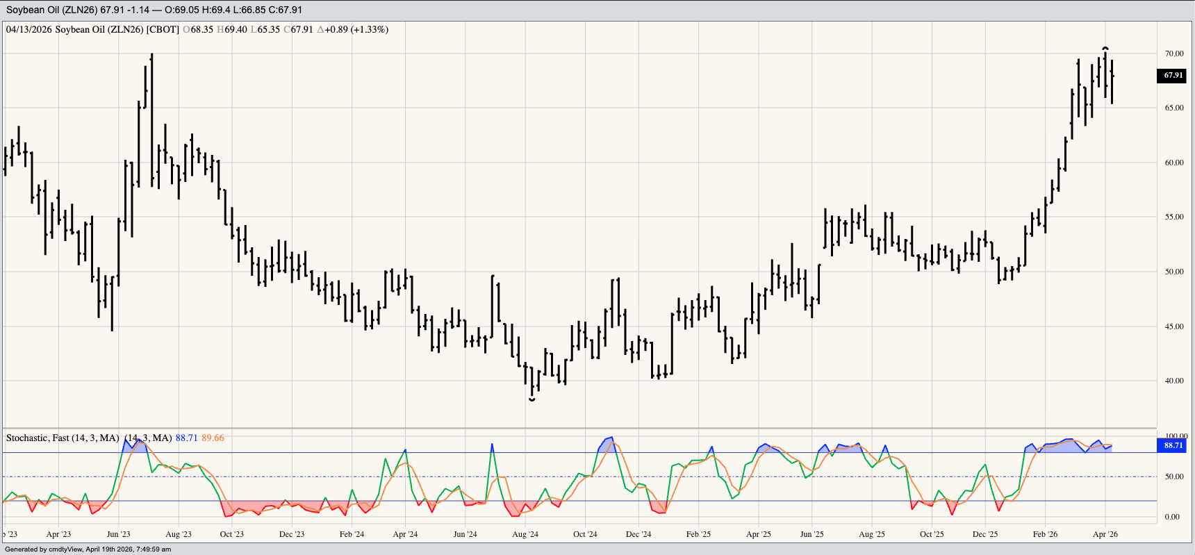This screenshot has width=1195, height=555.
Task: Select the Jun '23 date axis label
Action: [x=118, y=534]
